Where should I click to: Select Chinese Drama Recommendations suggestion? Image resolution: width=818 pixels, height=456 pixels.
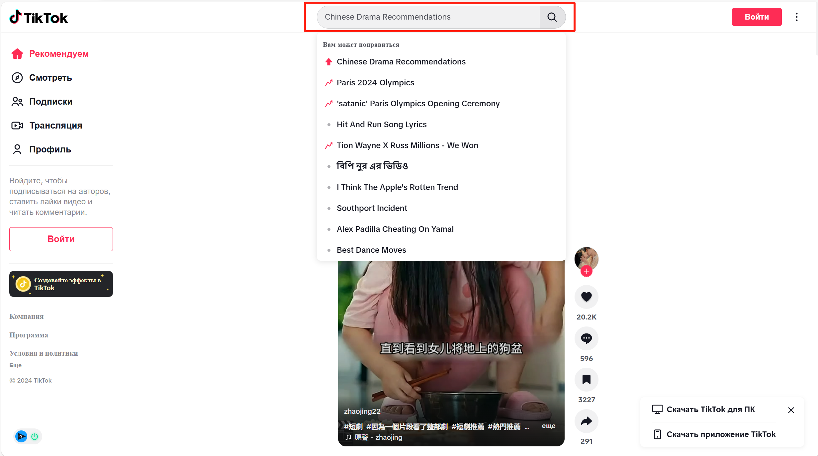(401, 62)
